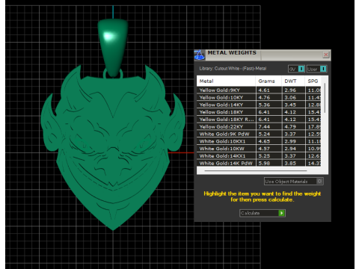The image size is (359, 269).
Task: Click the Calculate button
Action: [x=263, y=213]
